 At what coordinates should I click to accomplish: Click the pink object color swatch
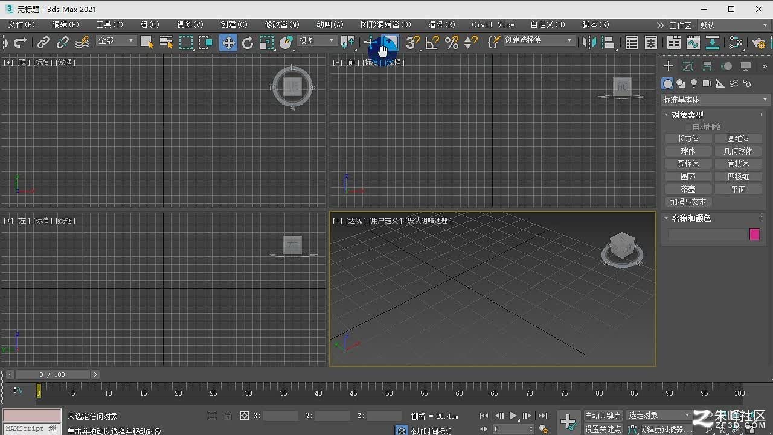point(754,234)
